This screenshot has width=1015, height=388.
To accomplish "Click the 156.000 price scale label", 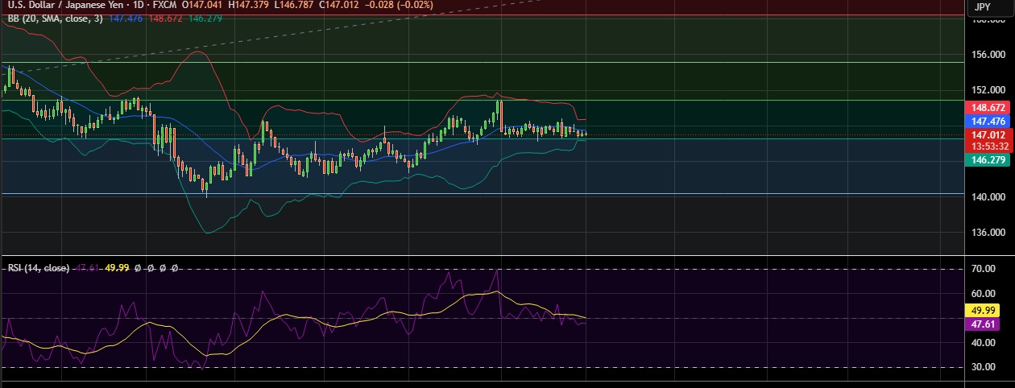I will coord(988,55).
